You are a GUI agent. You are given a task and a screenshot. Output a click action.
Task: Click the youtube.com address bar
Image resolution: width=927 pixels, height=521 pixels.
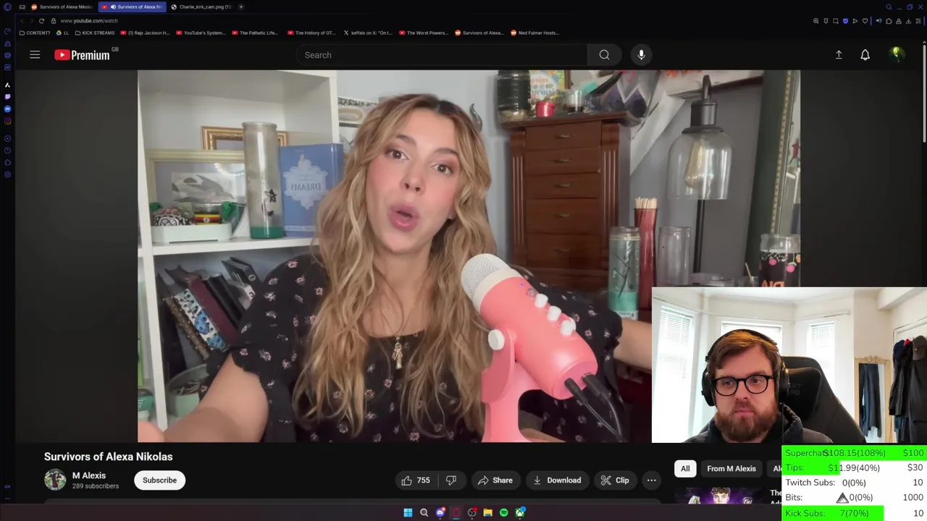coord(89,21)
